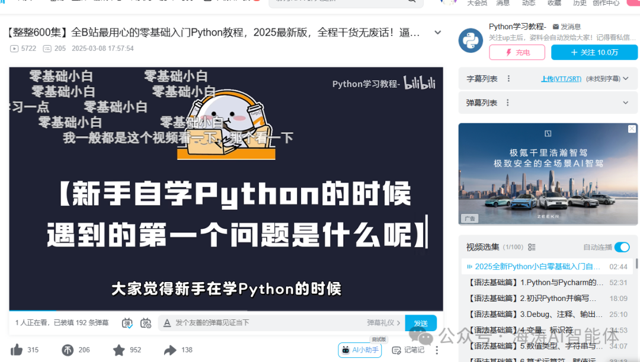Click the 5722 play count
640x362 pixels.
pos(23,48)
